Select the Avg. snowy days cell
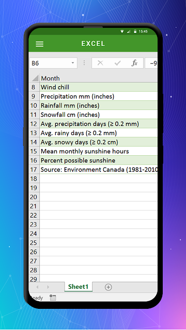The image size is (186, 330). pyautogui.click(x=99, y=142)
